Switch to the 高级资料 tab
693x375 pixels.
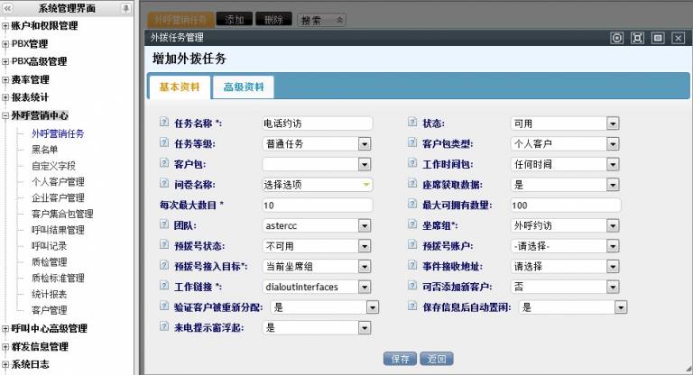pos(244,87)
